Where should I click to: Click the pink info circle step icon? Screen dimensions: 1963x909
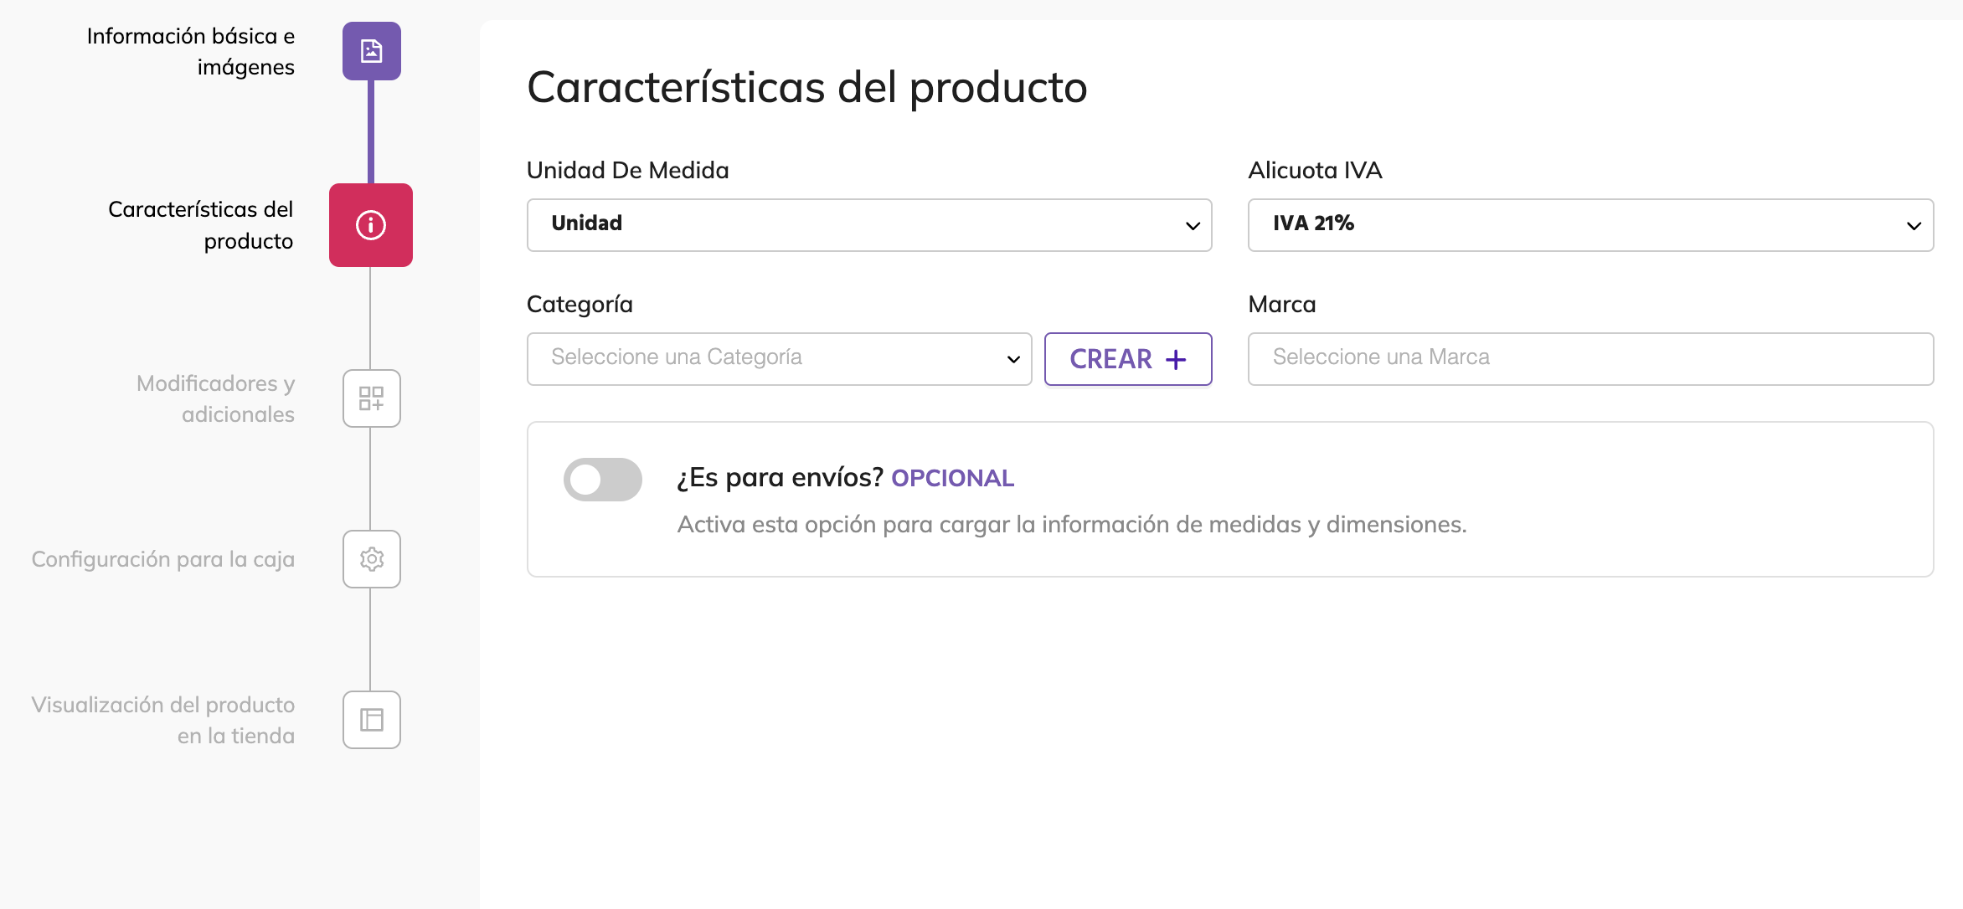(x=371, y=225)
